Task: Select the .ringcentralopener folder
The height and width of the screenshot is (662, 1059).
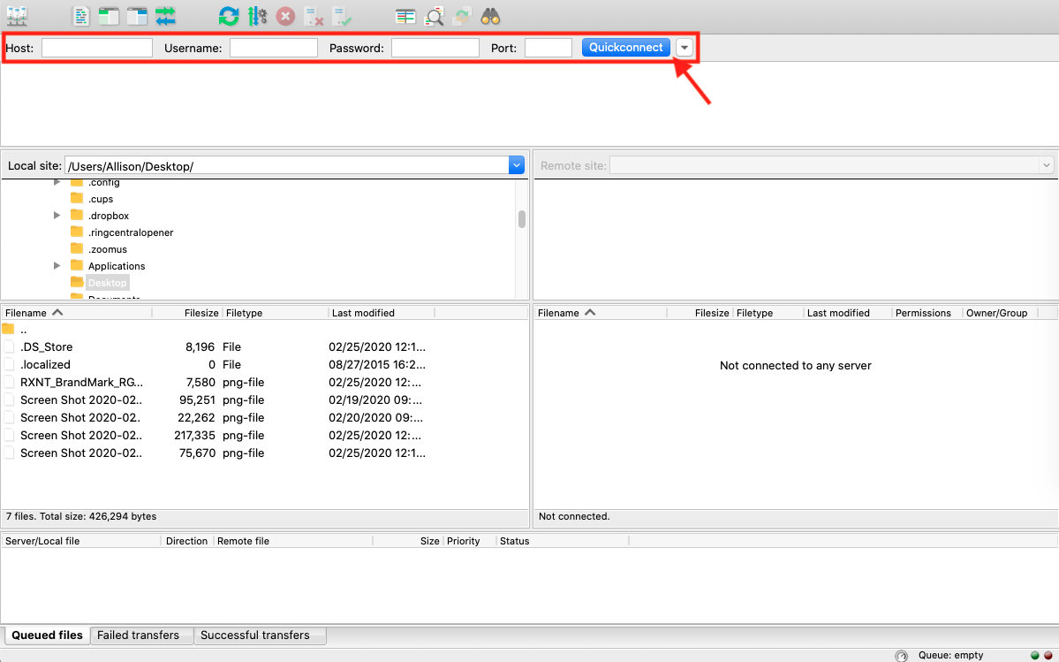Action: click(x=131, y=232)
